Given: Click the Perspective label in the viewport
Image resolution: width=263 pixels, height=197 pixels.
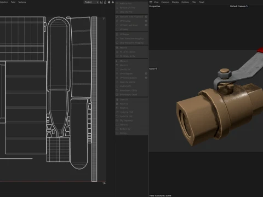Looking at the screenshot, I should [155, 6].
